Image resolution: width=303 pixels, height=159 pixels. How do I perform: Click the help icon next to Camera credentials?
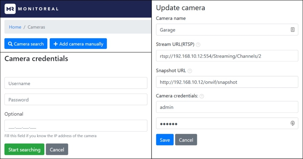click(202, 96)
